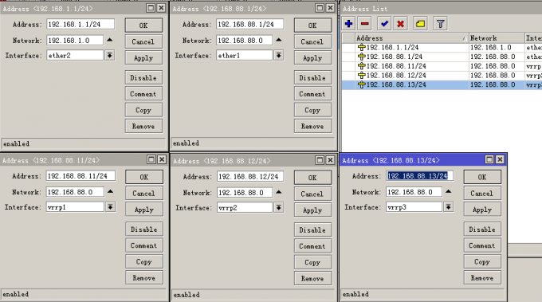Click Remove in the 192.168.1.1/24 window
542x302 pixels.
(x=143, y=126)
